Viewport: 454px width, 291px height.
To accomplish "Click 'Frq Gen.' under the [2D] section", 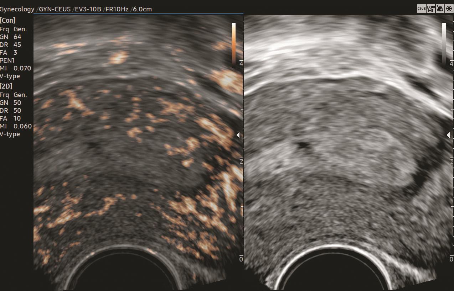I will coord(14,95).
